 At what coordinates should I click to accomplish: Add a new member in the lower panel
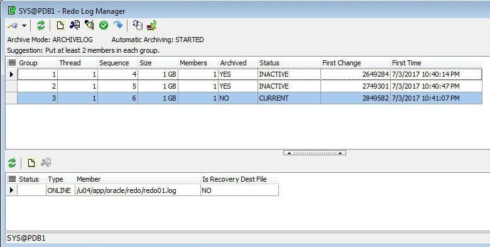point(31,163)
